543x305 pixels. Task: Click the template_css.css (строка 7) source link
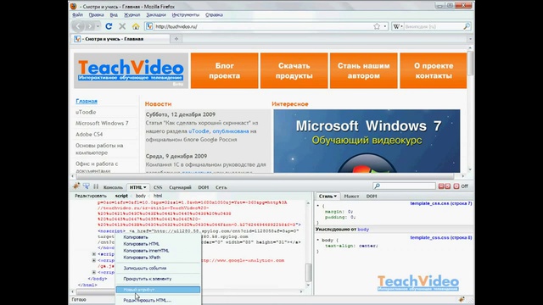[441, 203]
